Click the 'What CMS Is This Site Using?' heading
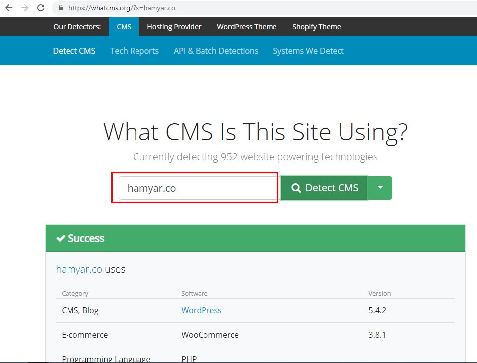Viewport: 477px width, 363px height. [255, 132]
